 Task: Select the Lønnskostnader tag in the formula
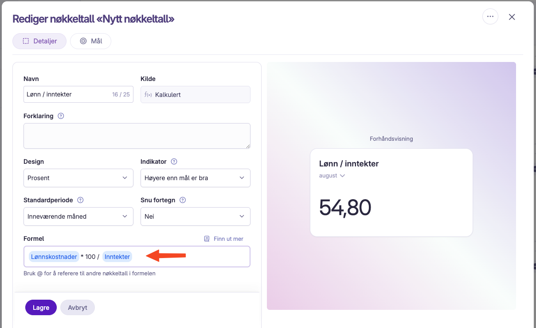[54, 257]
